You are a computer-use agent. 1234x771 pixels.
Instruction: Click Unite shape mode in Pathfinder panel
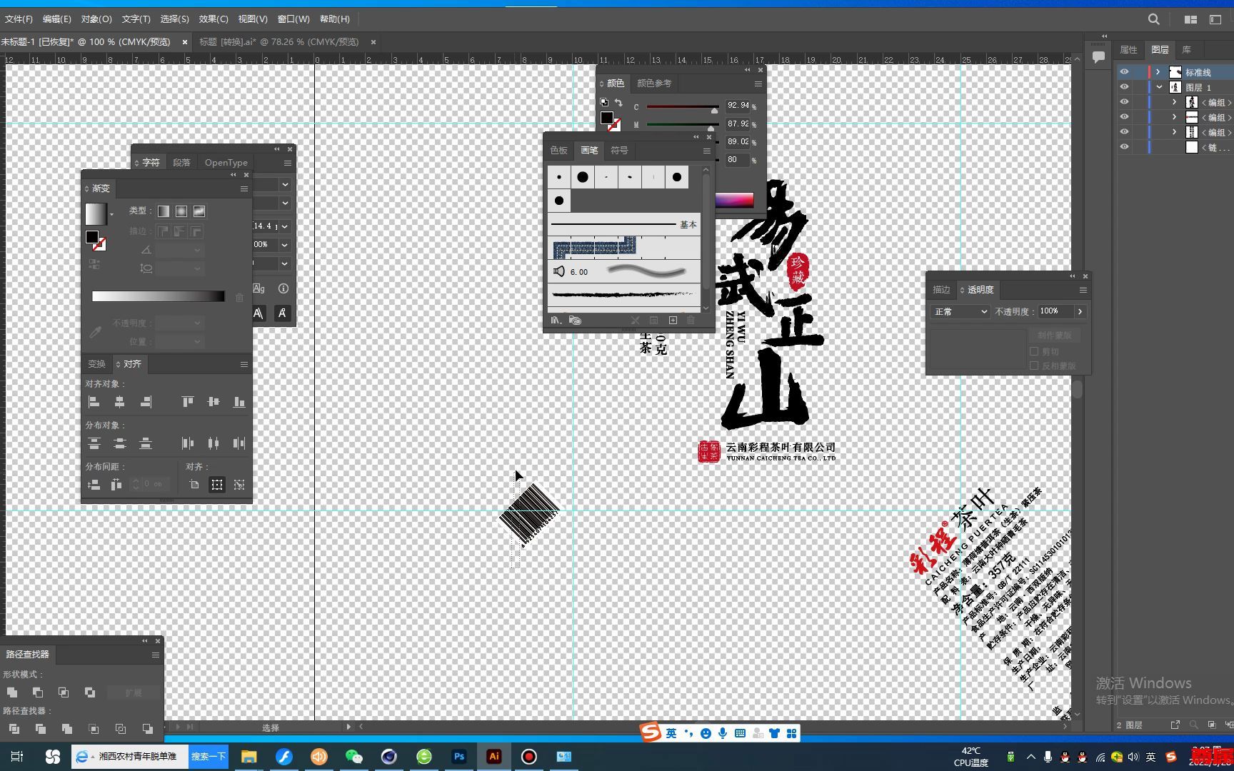pos(12,692)
